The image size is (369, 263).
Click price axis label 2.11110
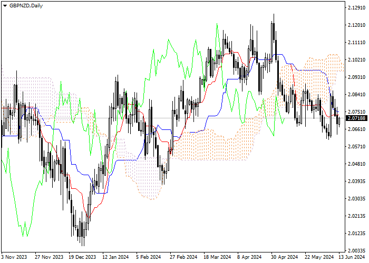pyautogui.click(x=356, y=43)
